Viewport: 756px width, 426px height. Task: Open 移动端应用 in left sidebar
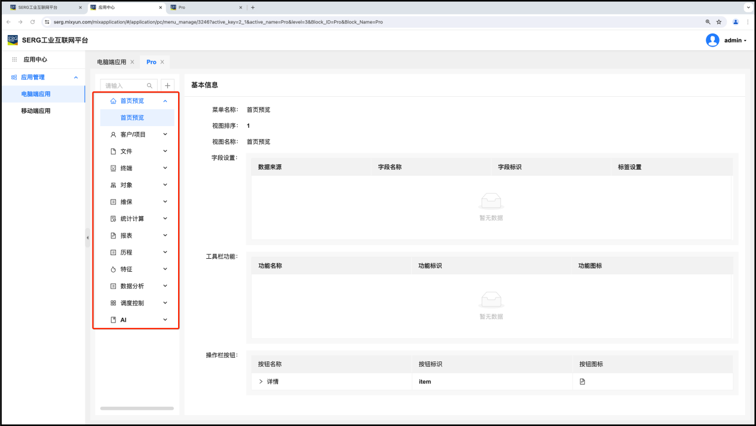tap(36, 111)
